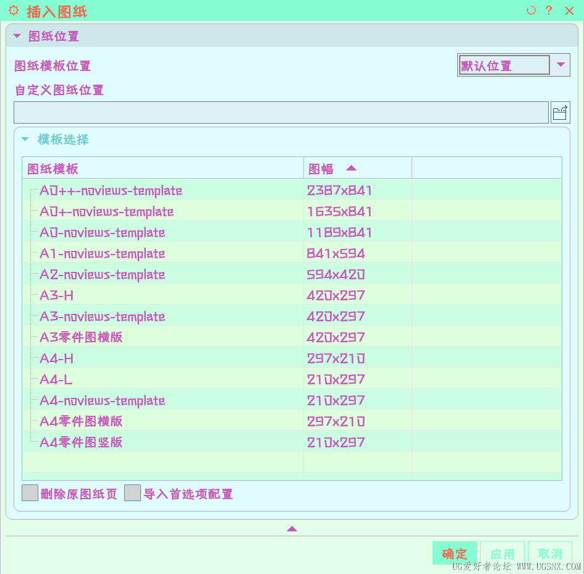Collapse the 图纸位置 section
Viewport: 584px width, 574px height.
point(17,36)
